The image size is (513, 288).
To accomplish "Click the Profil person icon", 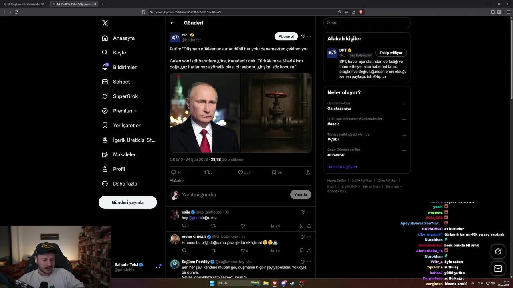I will (x=105, y=169).
